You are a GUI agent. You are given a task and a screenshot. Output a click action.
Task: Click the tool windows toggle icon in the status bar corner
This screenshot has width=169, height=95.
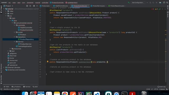pos(1,89)
